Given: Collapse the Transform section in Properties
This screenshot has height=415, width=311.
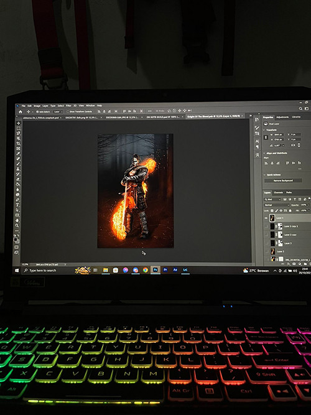Looking at the screenshot, I should (x=264, y=130).
